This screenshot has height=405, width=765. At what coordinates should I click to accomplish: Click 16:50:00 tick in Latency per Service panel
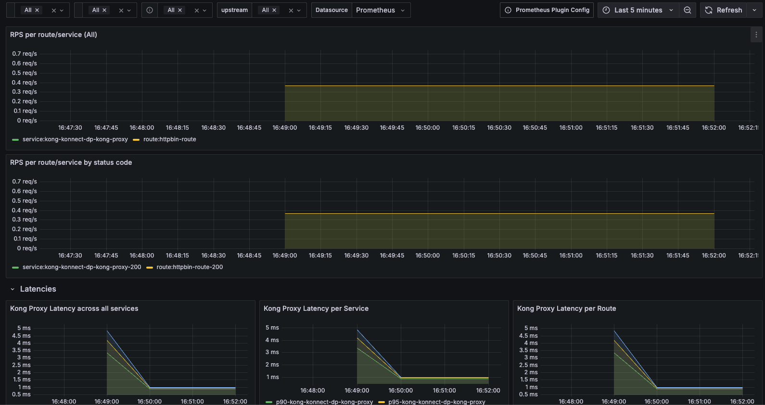click(401, 391)
